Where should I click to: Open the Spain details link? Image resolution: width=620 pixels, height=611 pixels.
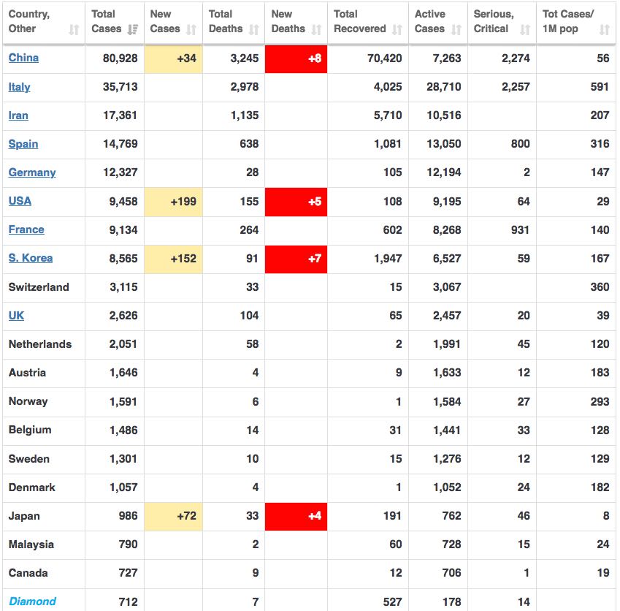click(x=23, y=143)
